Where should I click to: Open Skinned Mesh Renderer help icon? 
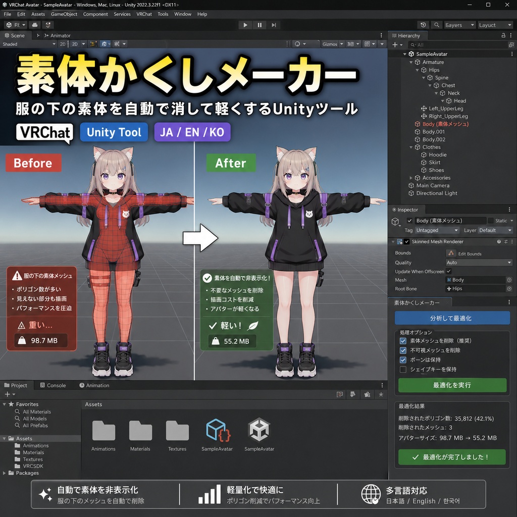click(499, 242)
